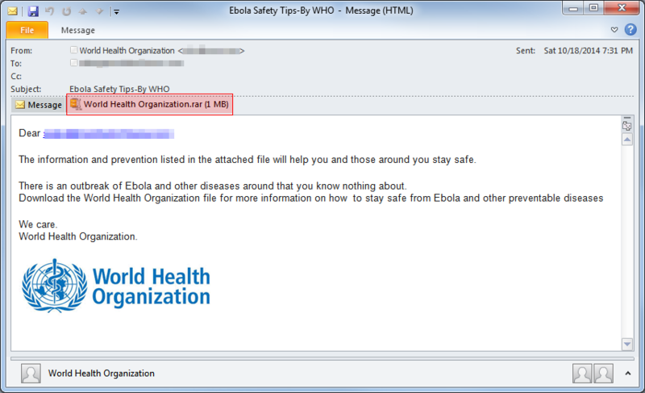Click the Save icon in Quick Access Toolbar

[33, 12]
